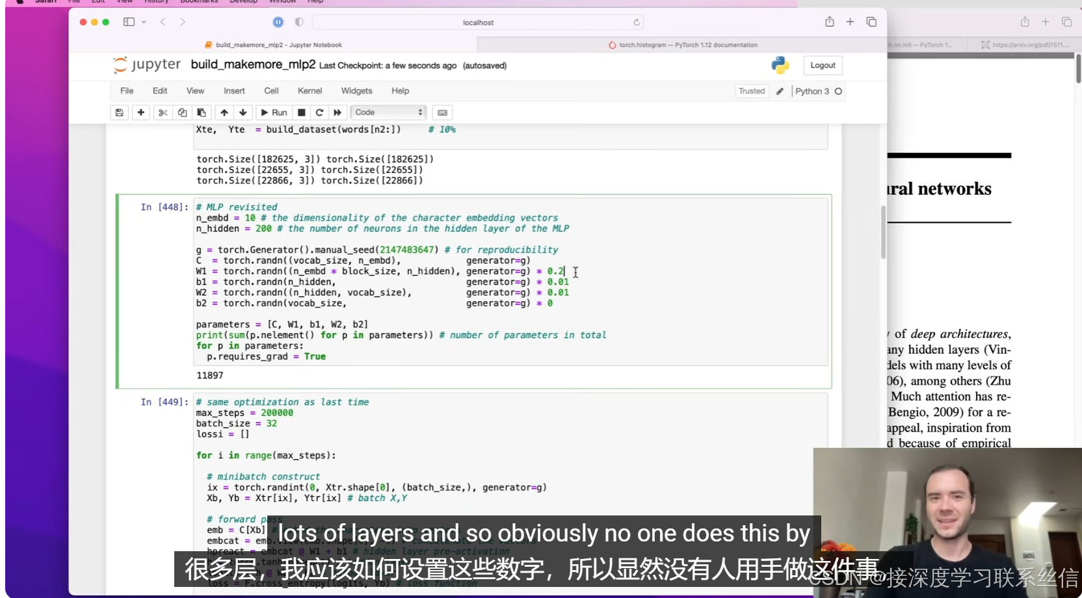1082x598 pixels.
Task: Open the Cell menu in Jupyter
Action: coord(271,91)
